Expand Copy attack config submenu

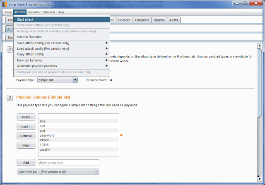(x=62, y=54)
